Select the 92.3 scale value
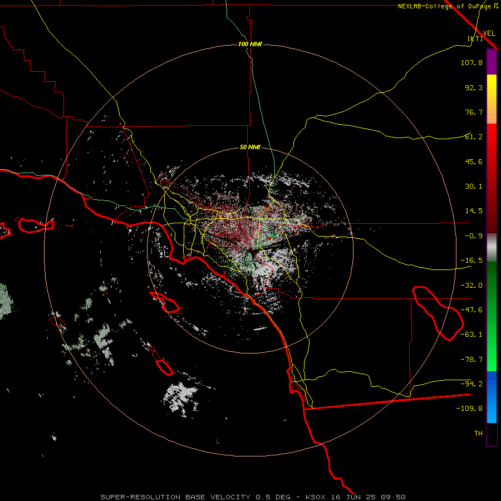 tap(474, 87)
